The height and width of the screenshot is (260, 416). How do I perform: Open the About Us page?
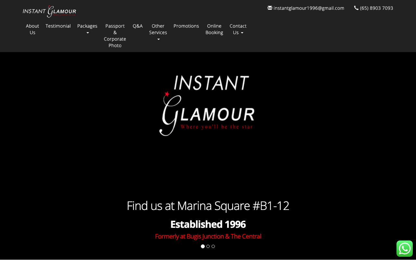point(32,29)
